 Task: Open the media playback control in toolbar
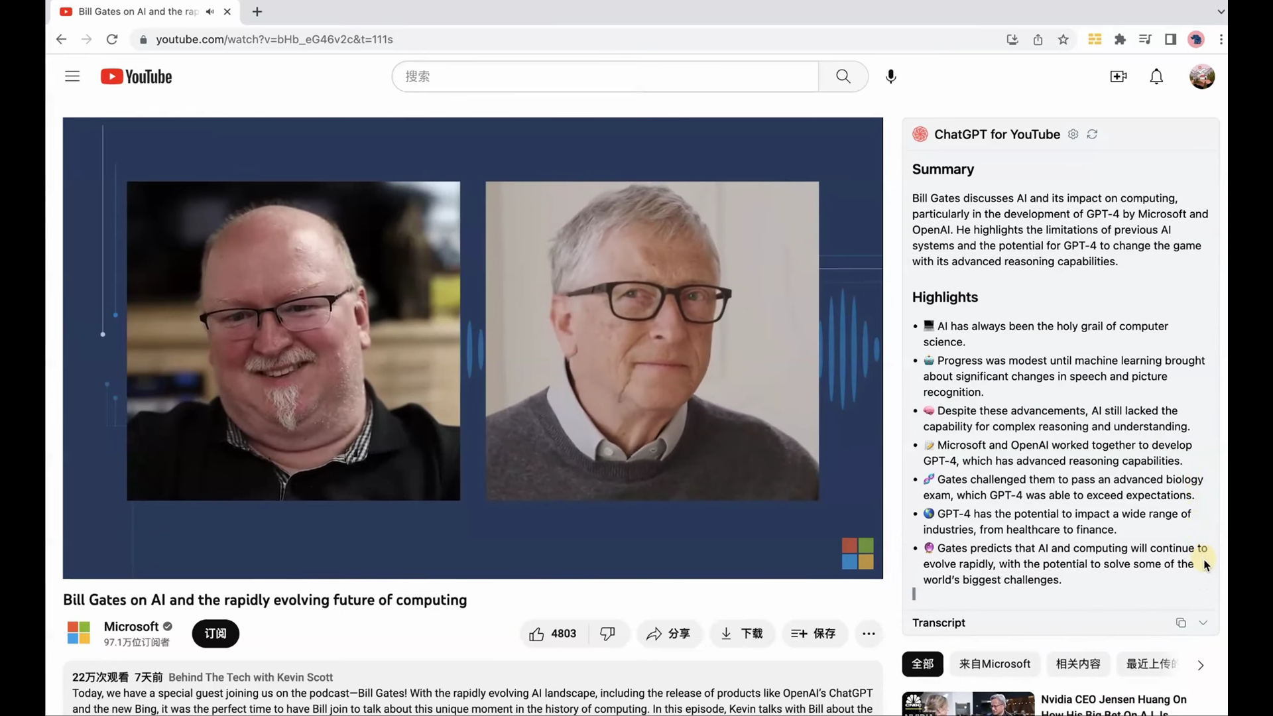pos(1145,39)
